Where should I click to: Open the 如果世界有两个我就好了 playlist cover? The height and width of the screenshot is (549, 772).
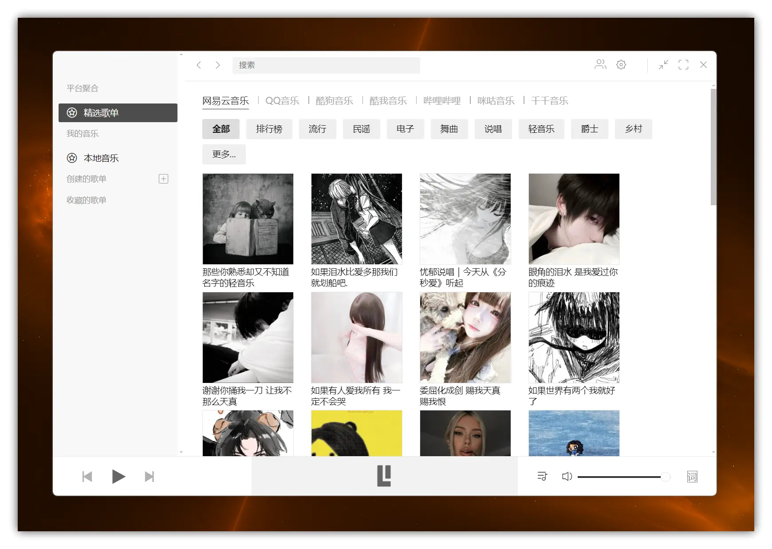click(574, 338)
